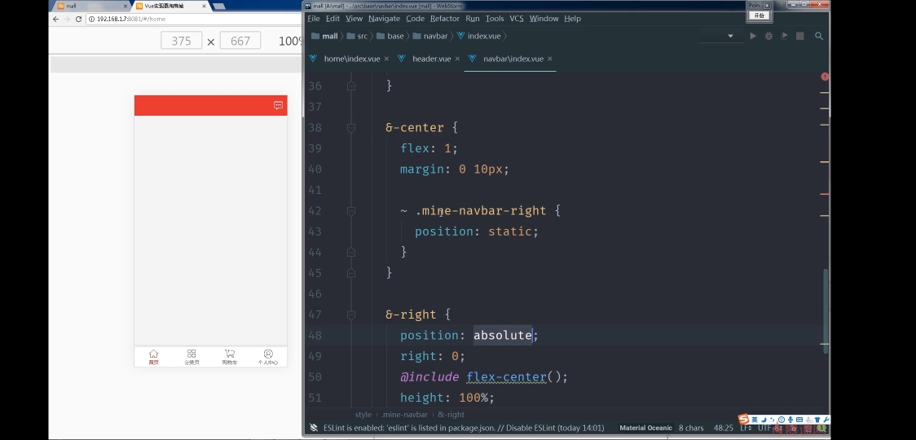This screenshot has height=440, width=916.
Task: Switch to header.vue editor tab
Action: point(431,59)
